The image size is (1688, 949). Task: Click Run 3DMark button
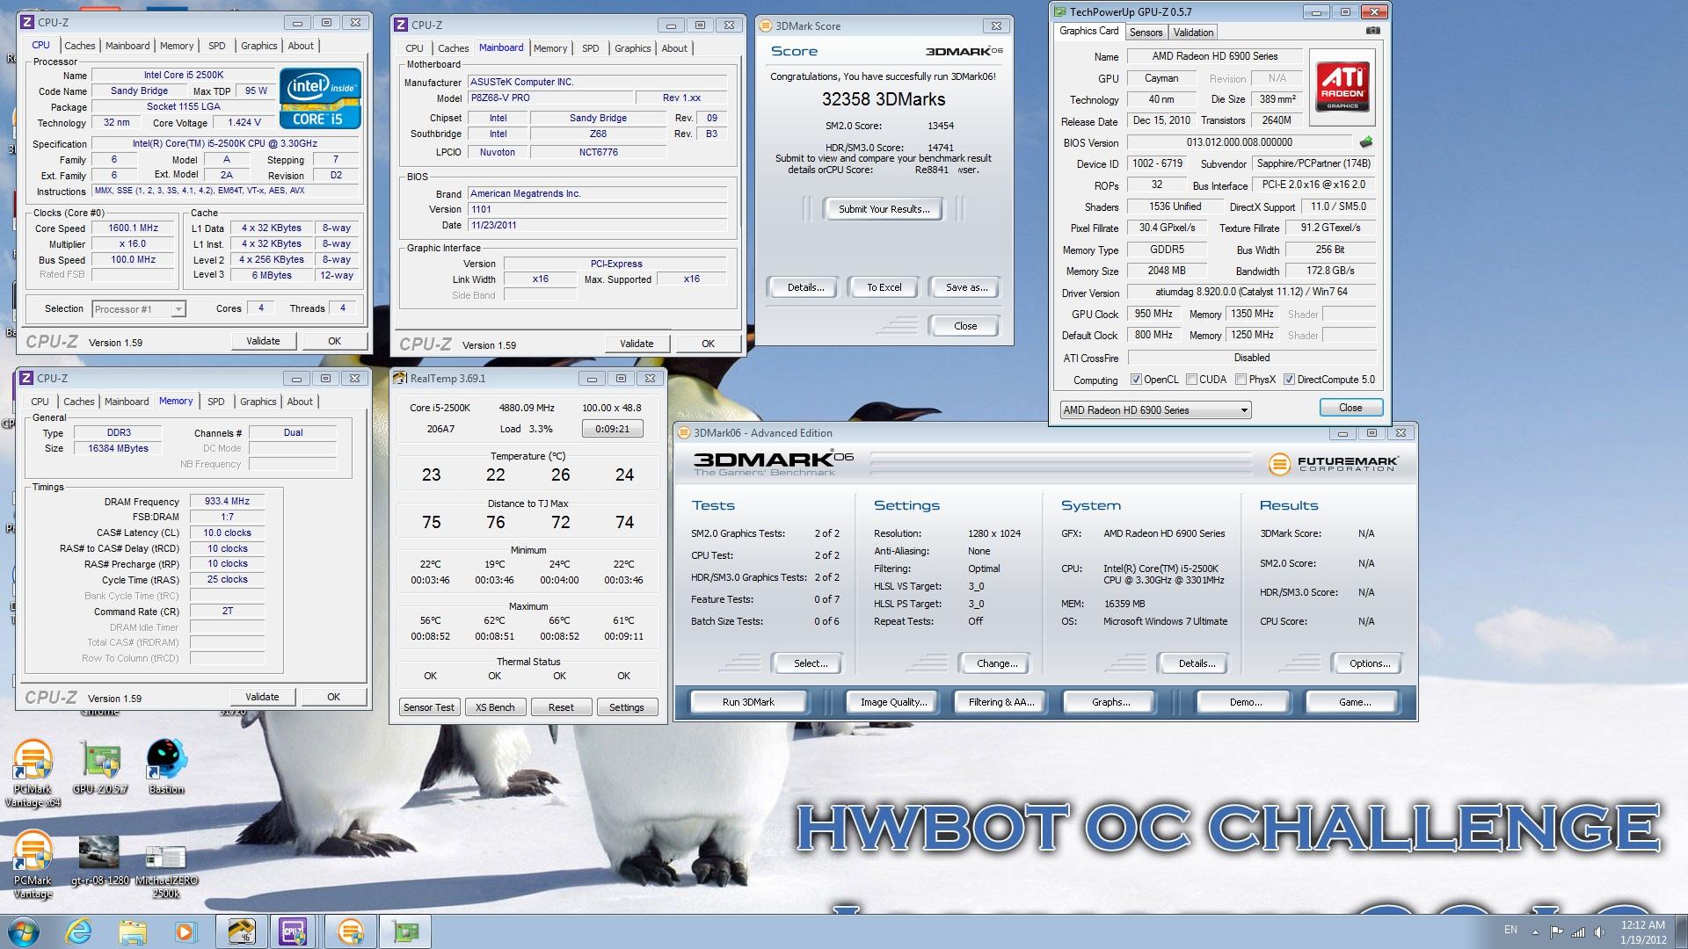(748, 702)
